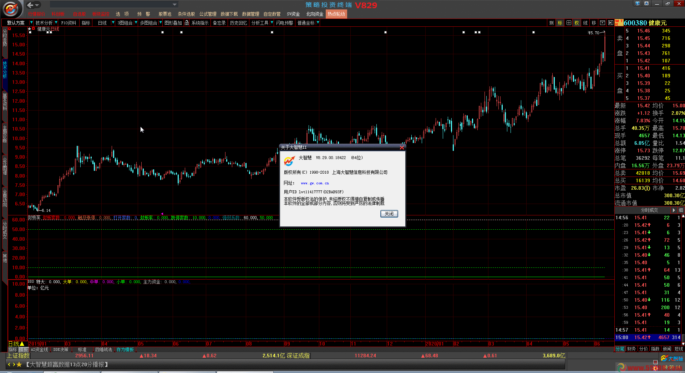This screenshot has width=685, height=373.
Task: Go to the previous news item with the left arrow
Action: [9, 364]
